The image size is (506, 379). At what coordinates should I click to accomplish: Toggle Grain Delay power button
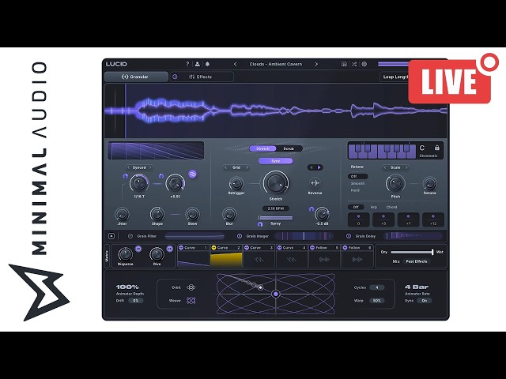[349, 236]
